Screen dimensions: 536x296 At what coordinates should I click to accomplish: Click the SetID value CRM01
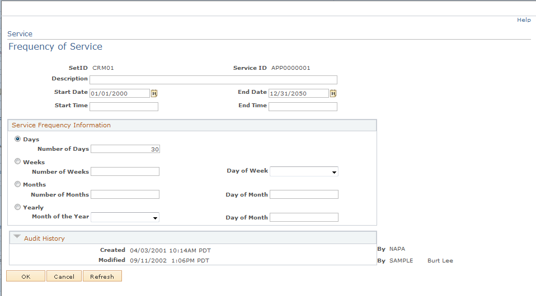pos(104,68)
